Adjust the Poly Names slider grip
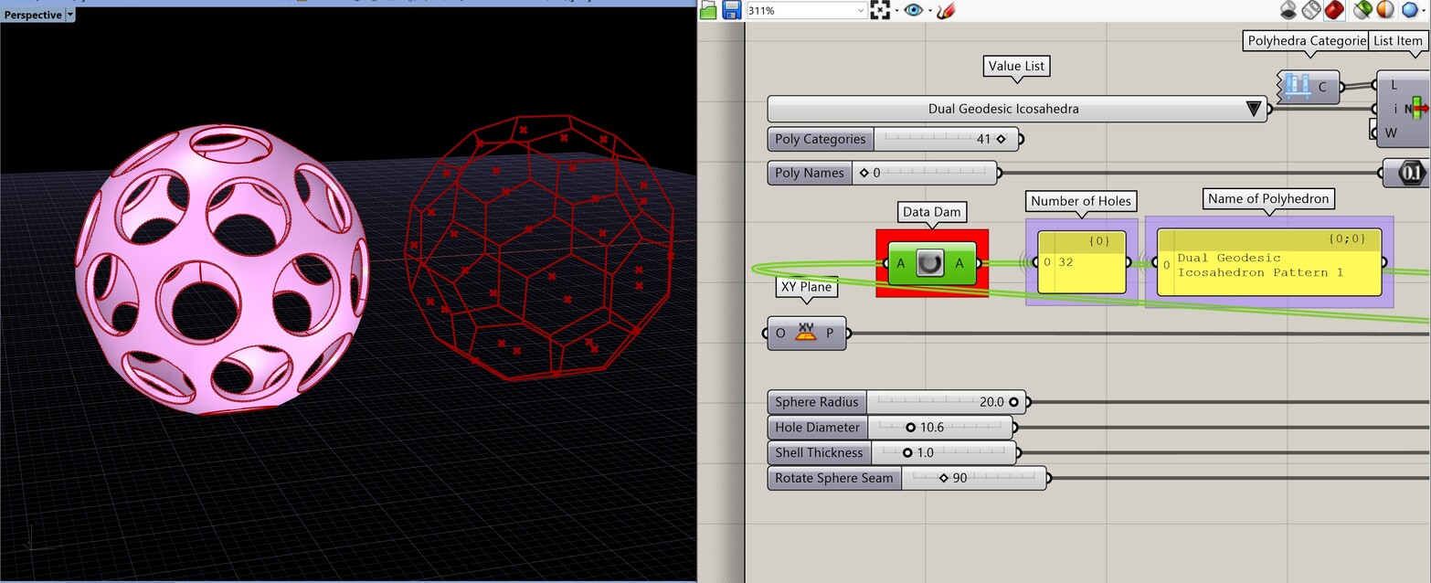 [x=864, y=173]
